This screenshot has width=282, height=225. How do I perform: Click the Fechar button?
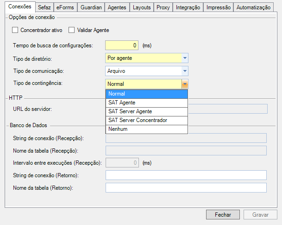[x=223, y=215]
